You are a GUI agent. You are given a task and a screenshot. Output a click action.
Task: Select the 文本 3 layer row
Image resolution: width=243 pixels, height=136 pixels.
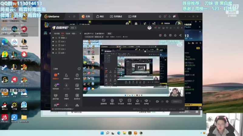[x=66, y=49]
